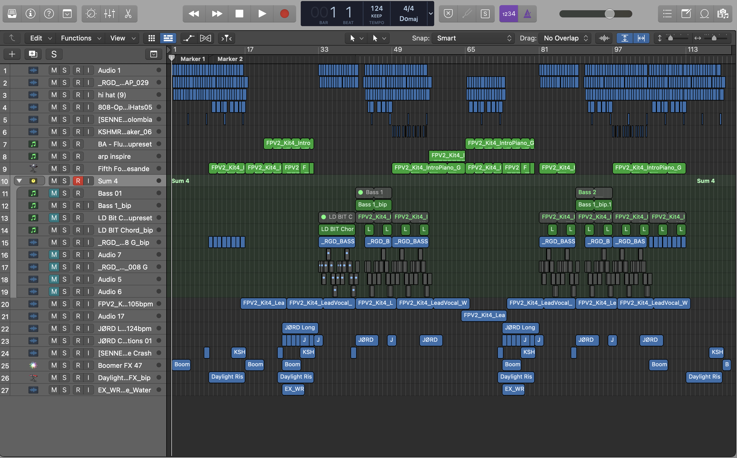Toggle the metronome button

(x=527, y=14)
